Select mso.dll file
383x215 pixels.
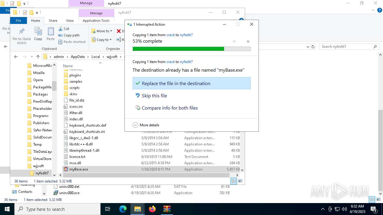pos(75,163)
